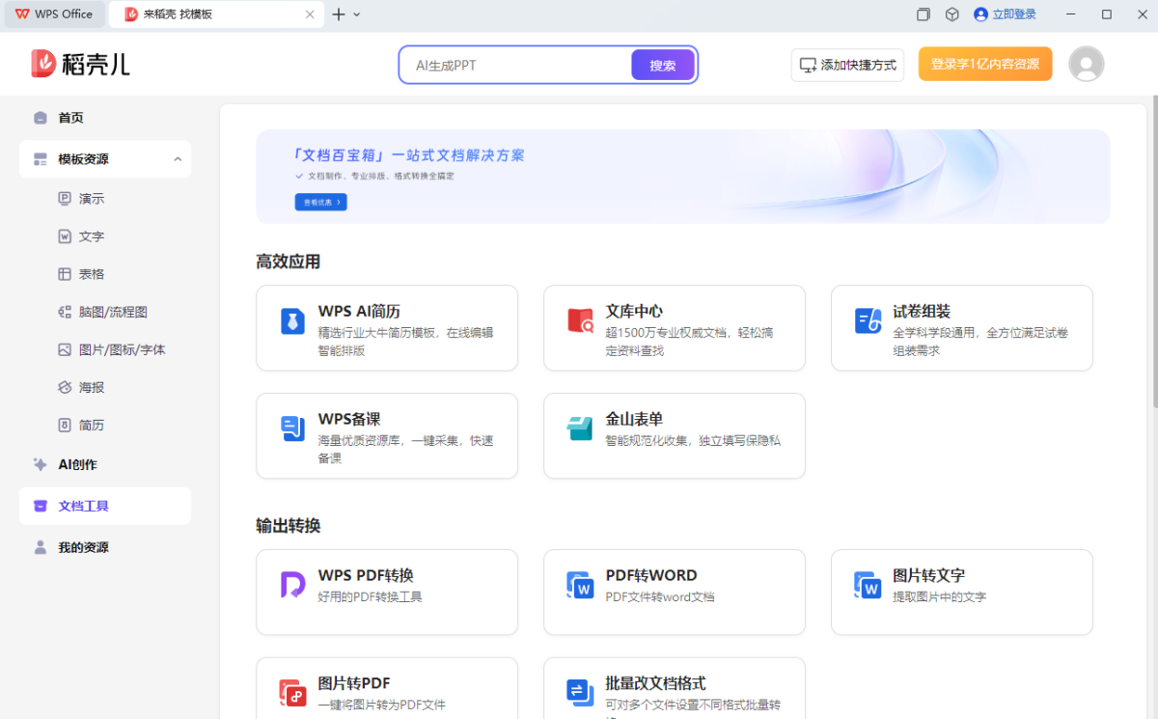Click the purple 搜索 button
This screenshot has width=1158, height=719.
coord(662,66)
